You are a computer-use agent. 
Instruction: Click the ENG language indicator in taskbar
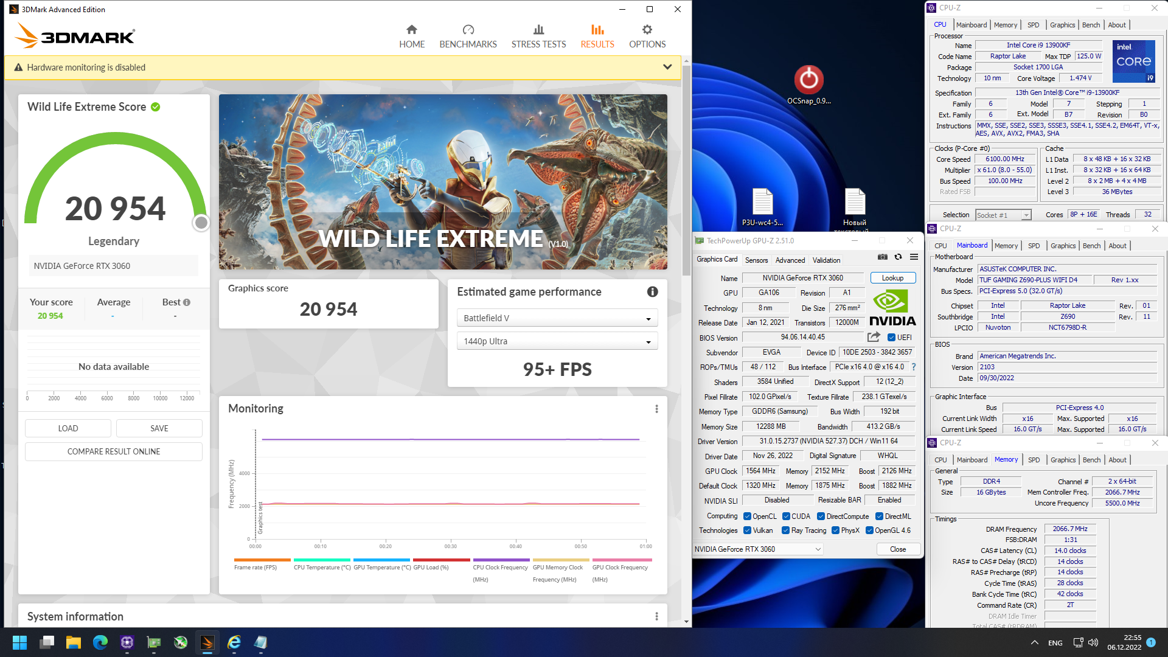tap(1055, 642)
